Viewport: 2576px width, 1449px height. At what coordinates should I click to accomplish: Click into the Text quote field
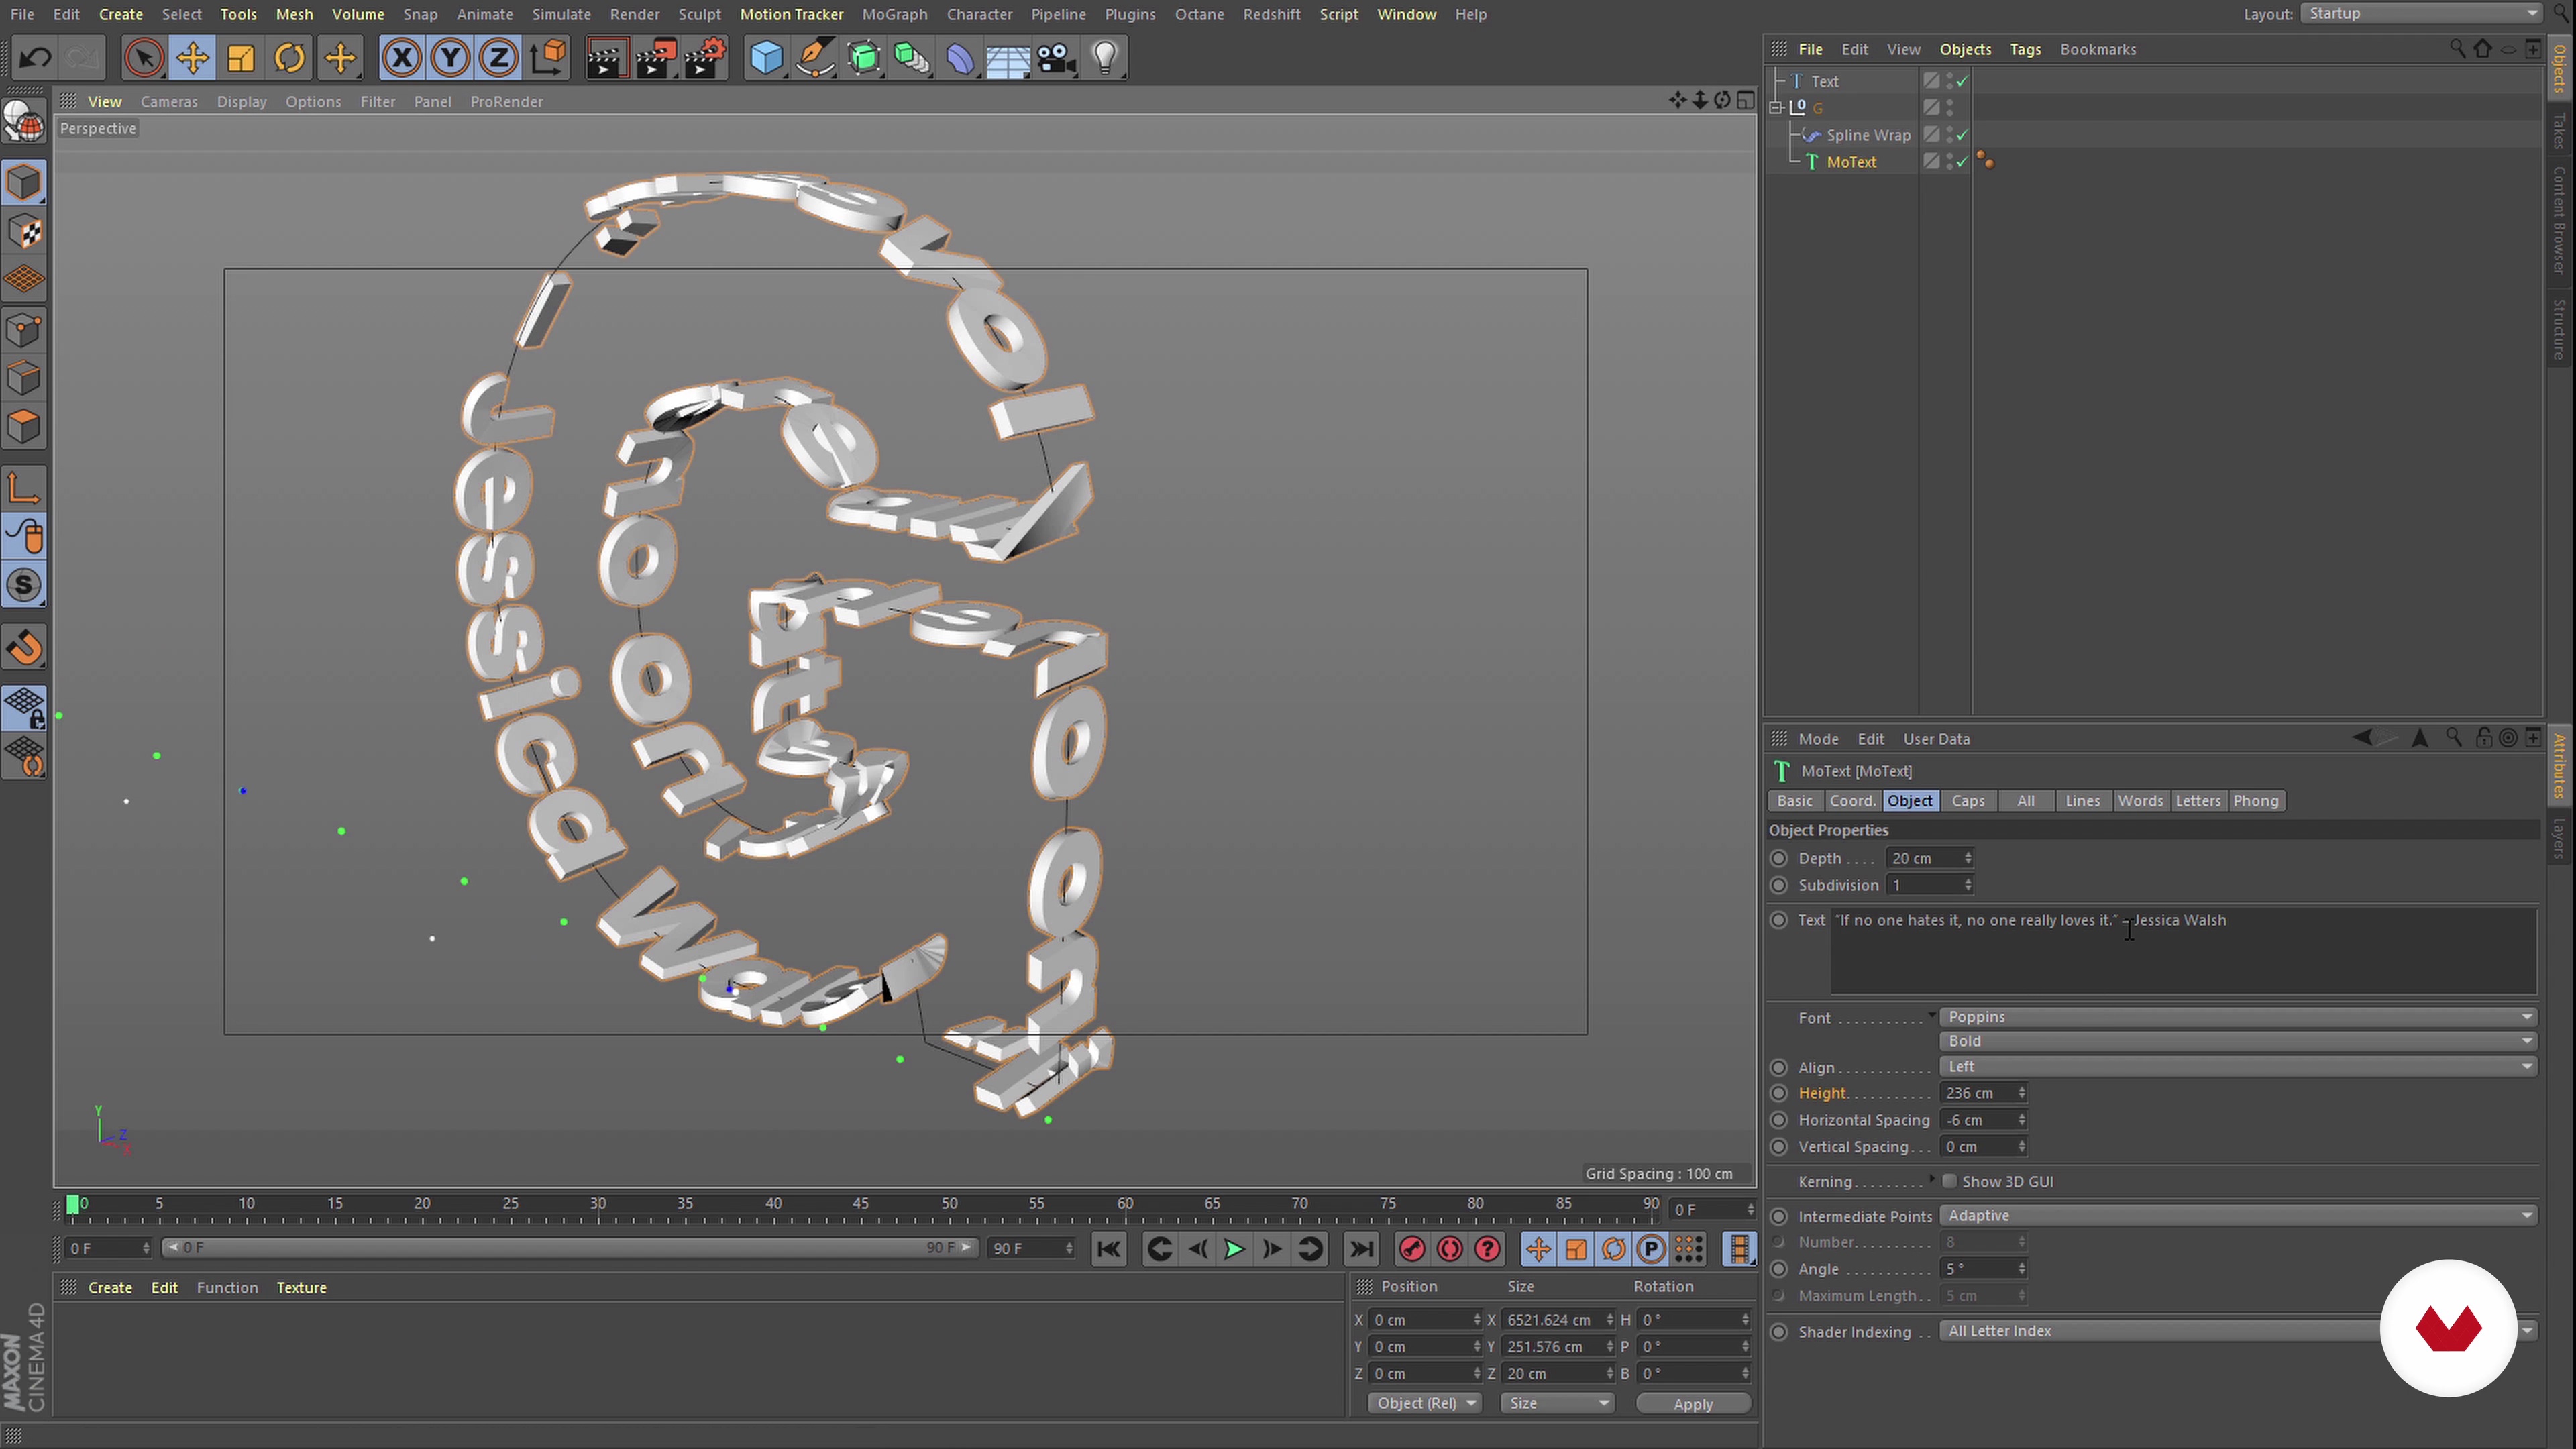tap(2183, 950)
